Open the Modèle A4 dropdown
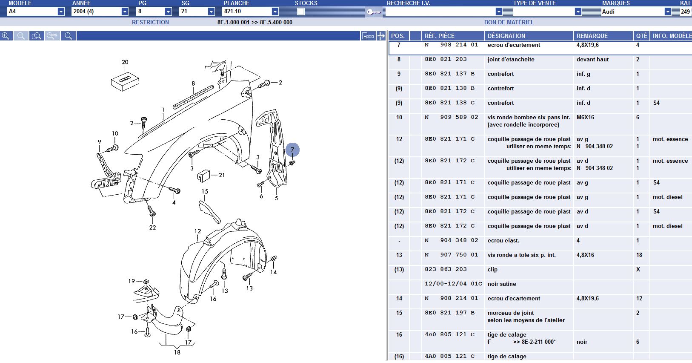 point(61,12)
